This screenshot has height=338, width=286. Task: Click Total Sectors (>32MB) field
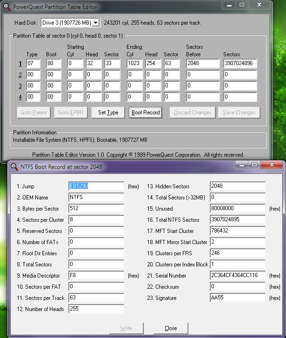pos(238,197)
